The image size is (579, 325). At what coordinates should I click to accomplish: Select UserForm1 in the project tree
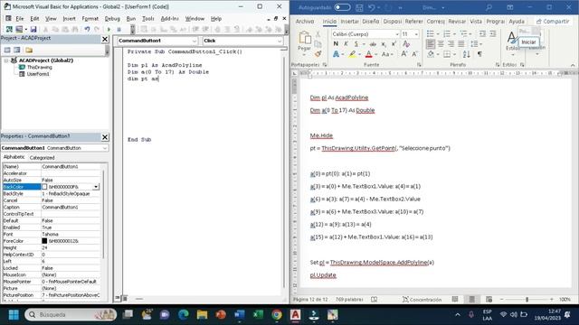38,74
